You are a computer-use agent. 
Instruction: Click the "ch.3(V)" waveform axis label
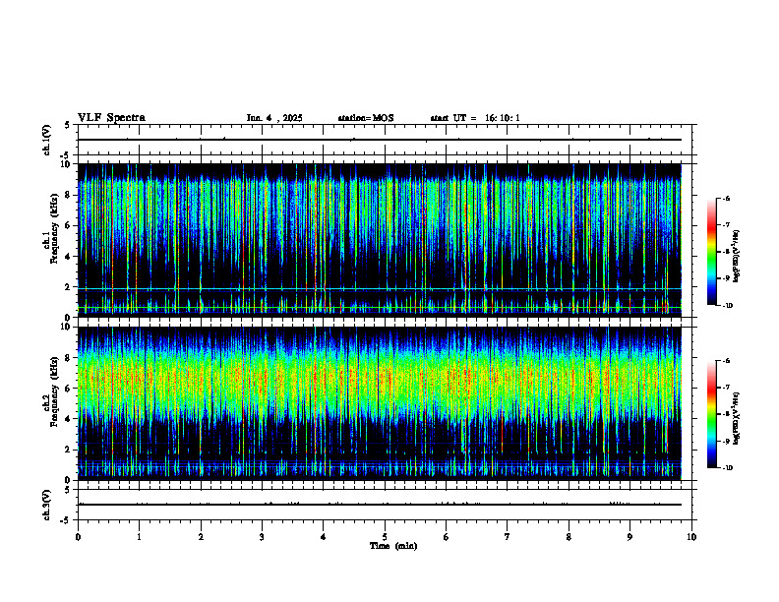[47, 505]
